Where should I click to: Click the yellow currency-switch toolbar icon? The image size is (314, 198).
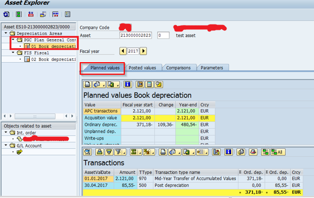tap(43, 15)
